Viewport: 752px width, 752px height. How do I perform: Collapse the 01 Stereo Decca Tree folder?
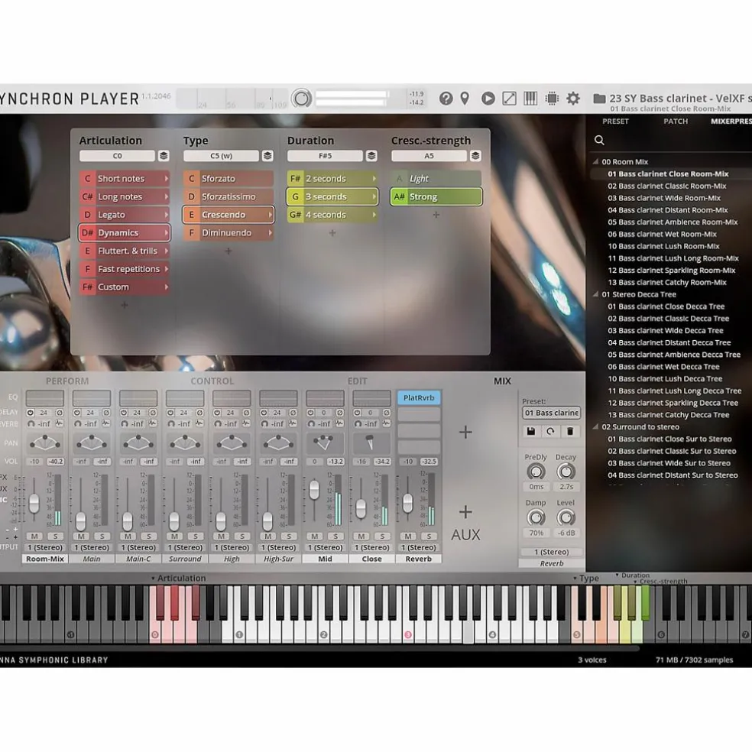click(595, 294)
